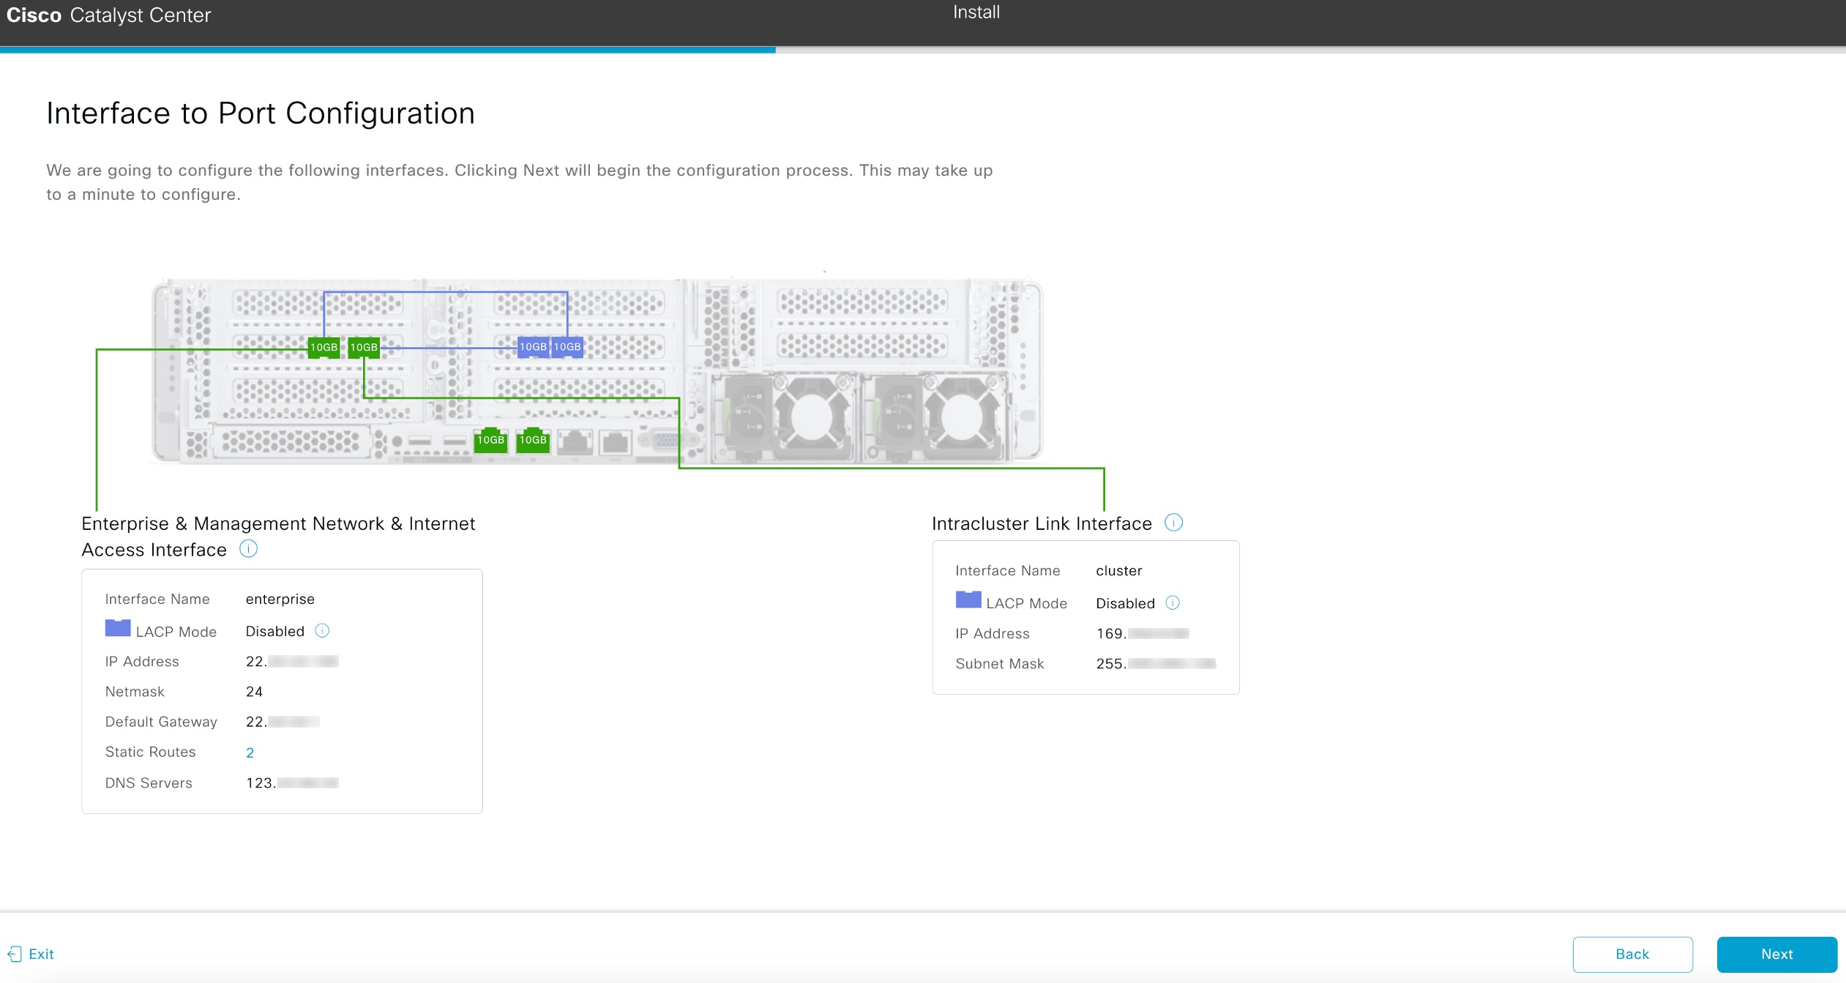The height and width of the screenshot is (983, 1846).
Task: Click the Back button
Action: [x=1633, y=954]
